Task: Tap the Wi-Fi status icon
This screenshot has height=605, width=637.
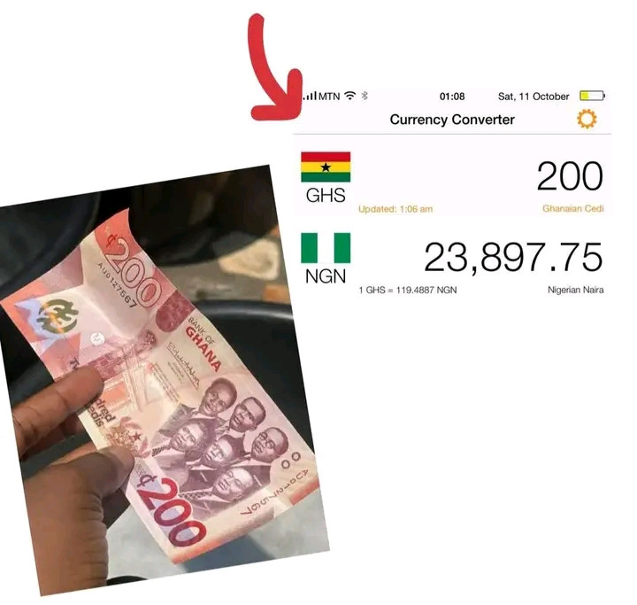Action: pyautogui.click(x=349, y=96)
